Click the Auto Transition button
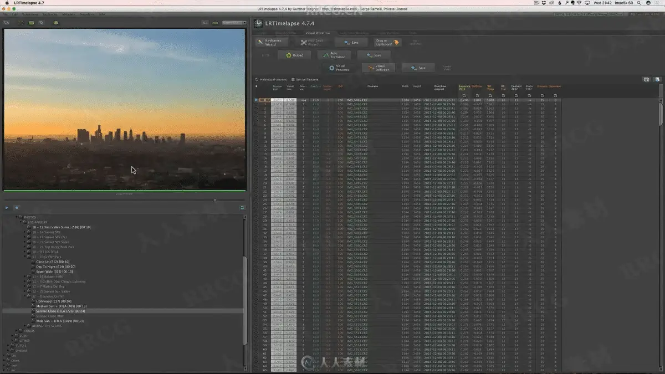The width and height of the screenshot is (665, 374). [x=334, y=55]
